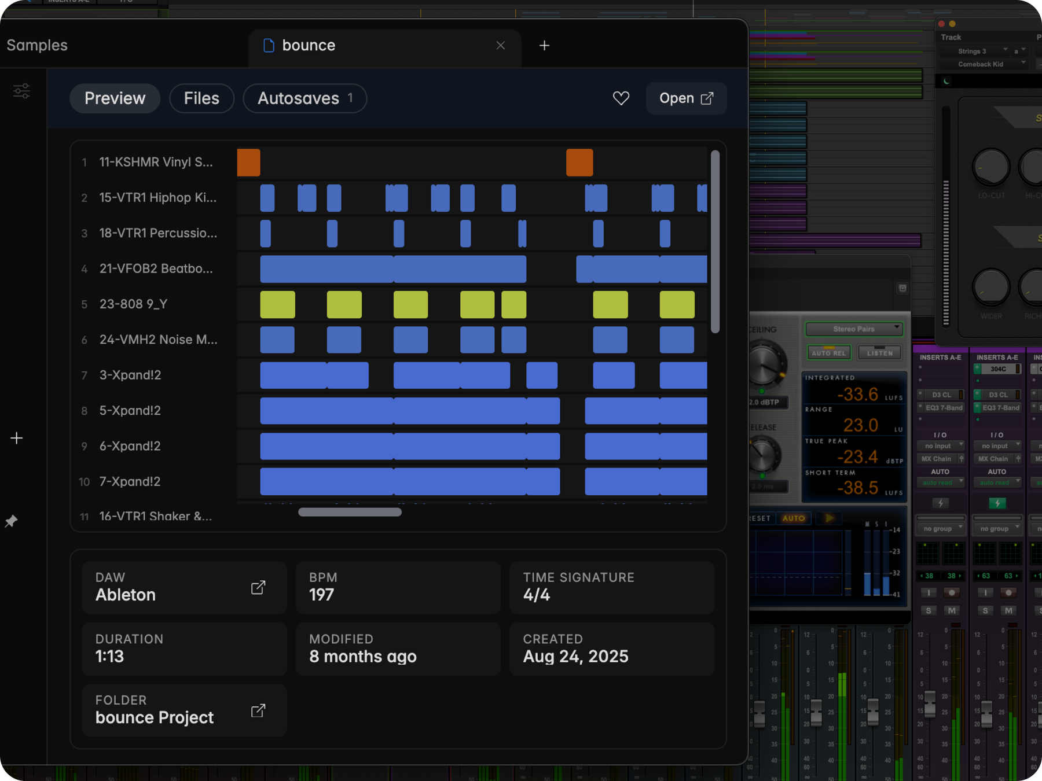
Task: Open the first no group dropdown
Action: point(941,529)
